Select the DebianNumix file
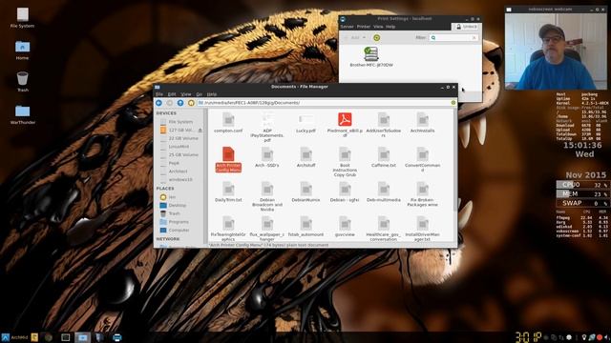Viewport: 611px width, 343px height. click(x=305, y=192)
